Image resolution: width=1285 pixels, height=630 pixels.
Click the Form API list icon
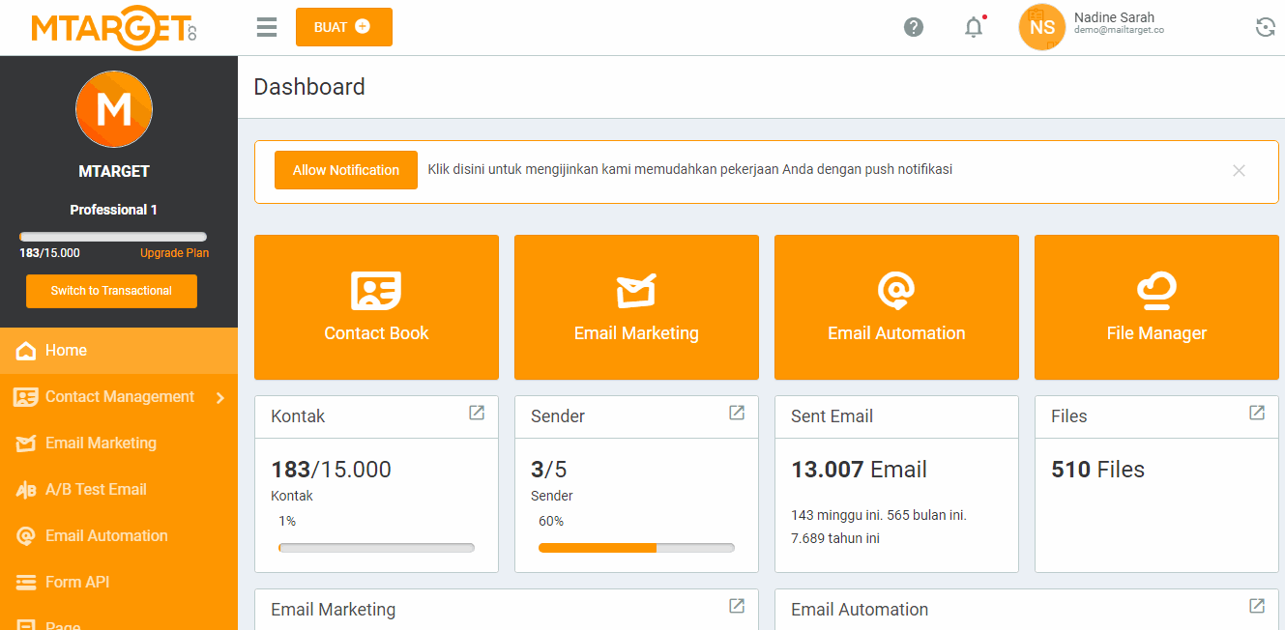[26, 583]
